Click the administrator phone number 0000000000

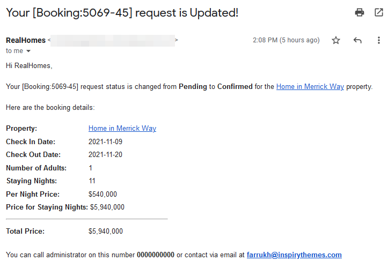tap(156, 255)
